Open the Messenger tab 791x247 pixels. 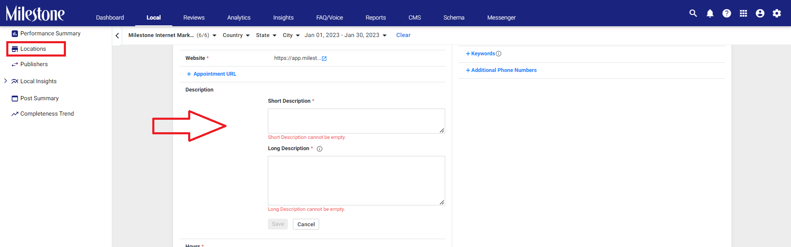click(501, 17)
